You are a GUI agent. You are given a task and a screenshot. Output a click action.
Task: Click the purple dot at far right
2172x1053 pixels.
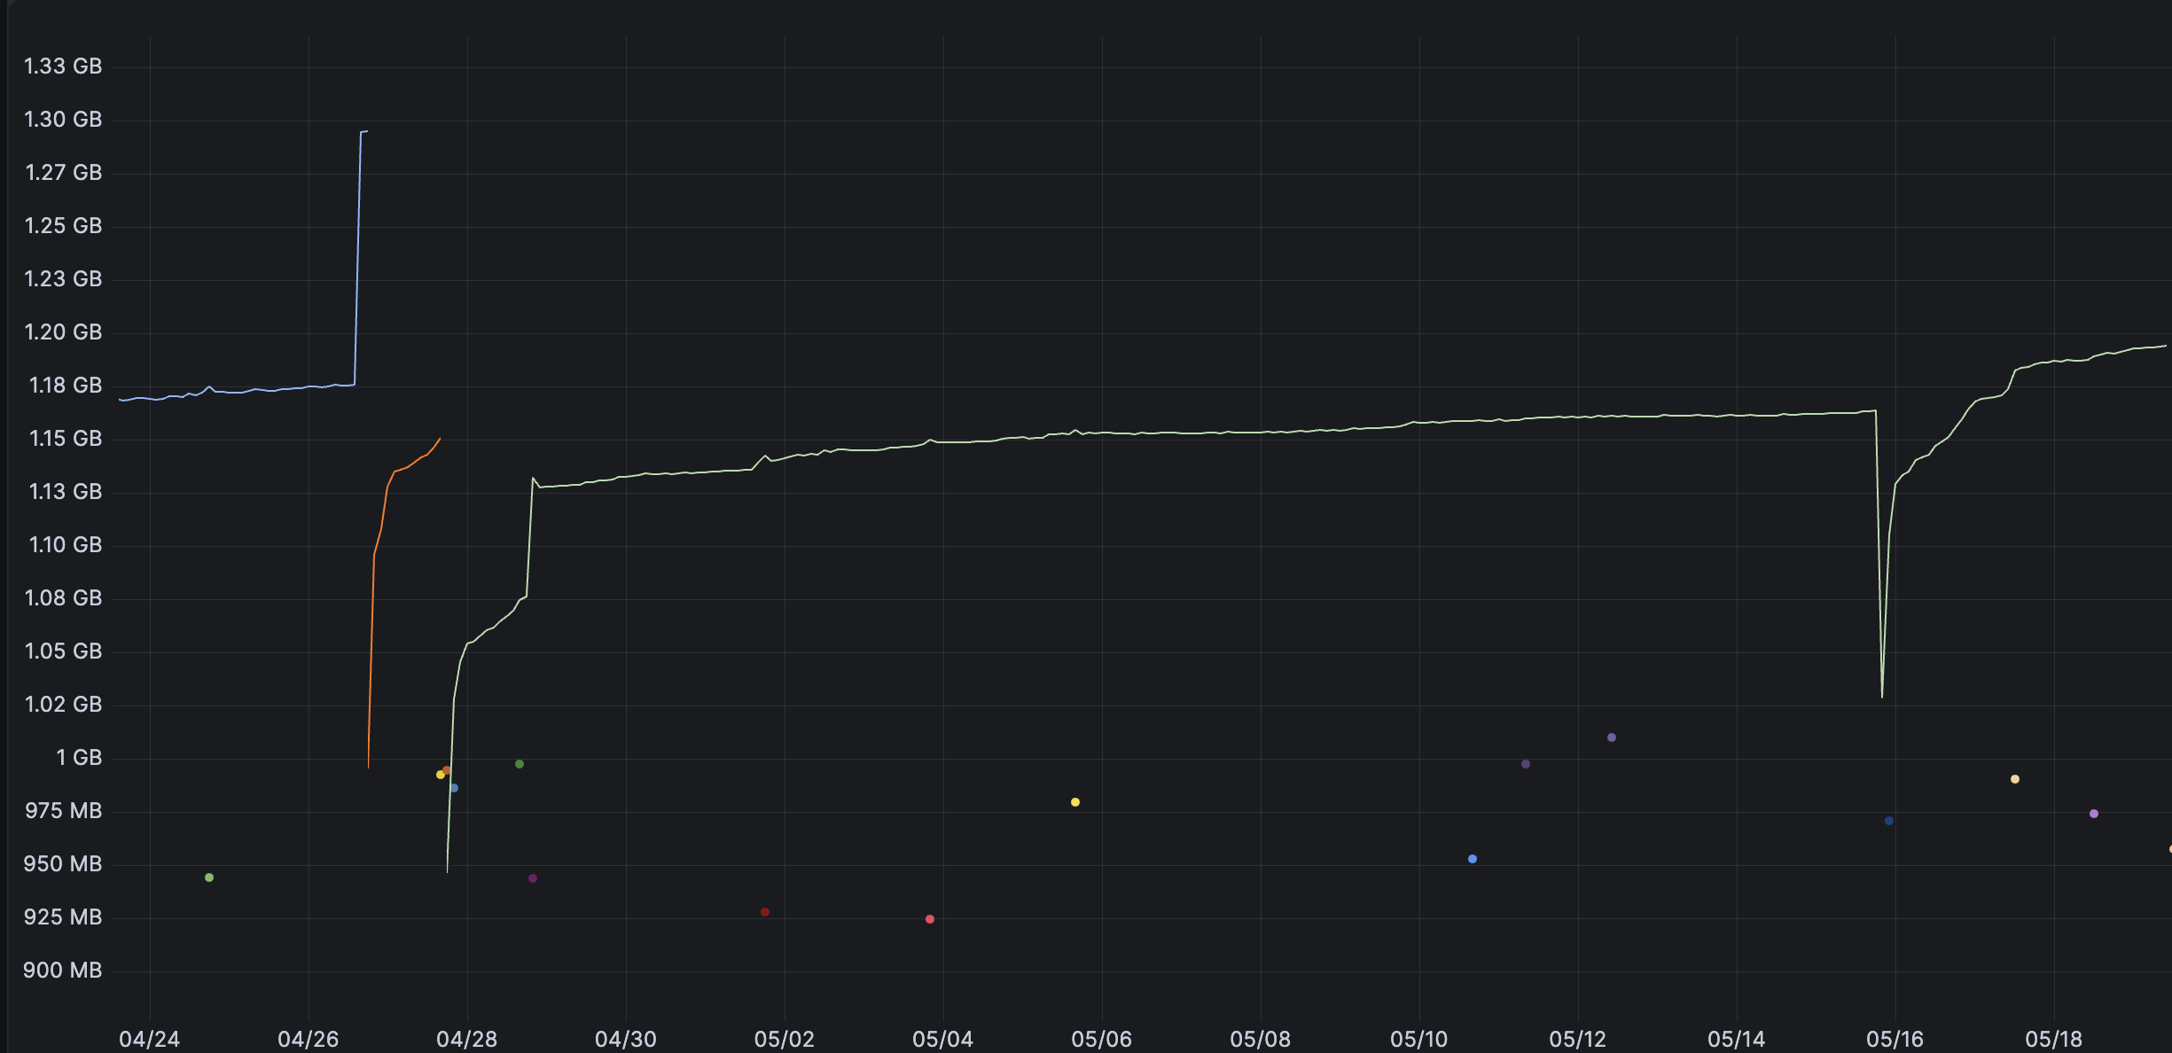tap(2093, 814)
